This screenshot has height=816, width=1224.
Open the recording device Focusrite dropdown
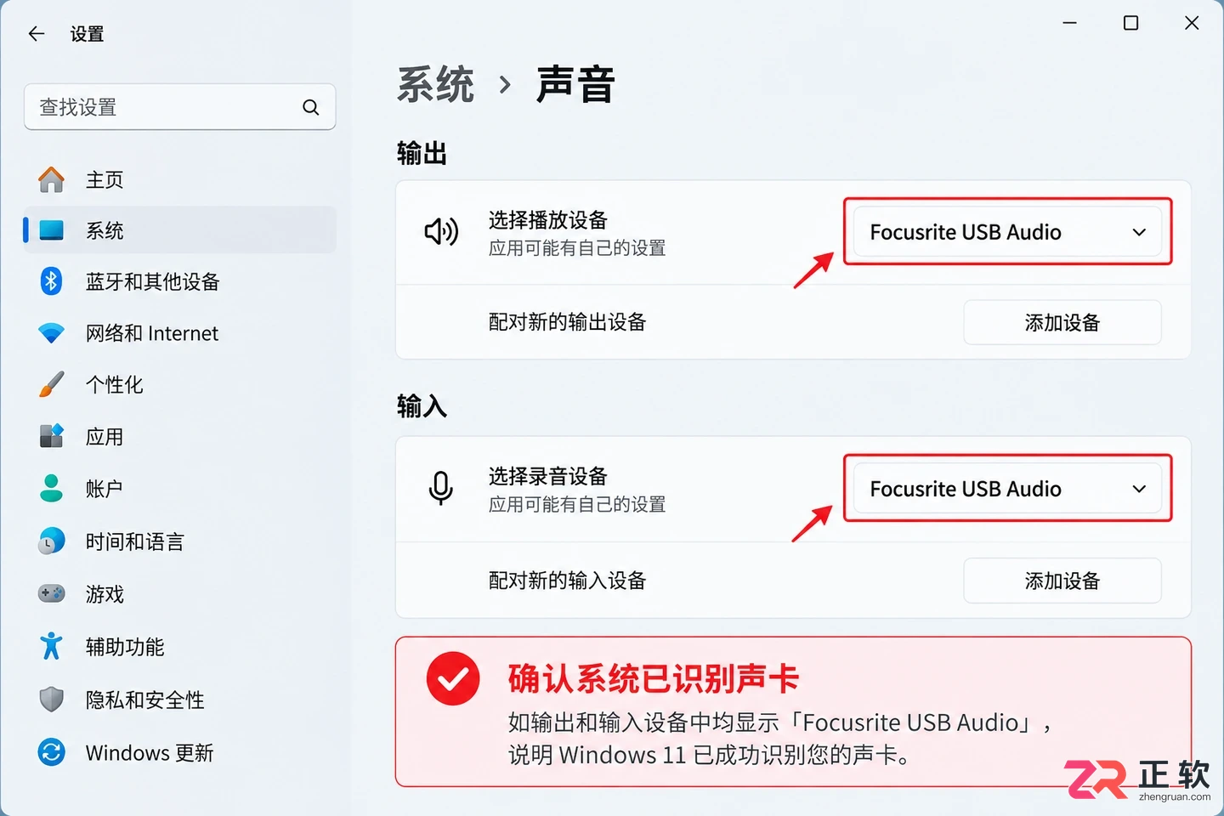(1007, 489)
